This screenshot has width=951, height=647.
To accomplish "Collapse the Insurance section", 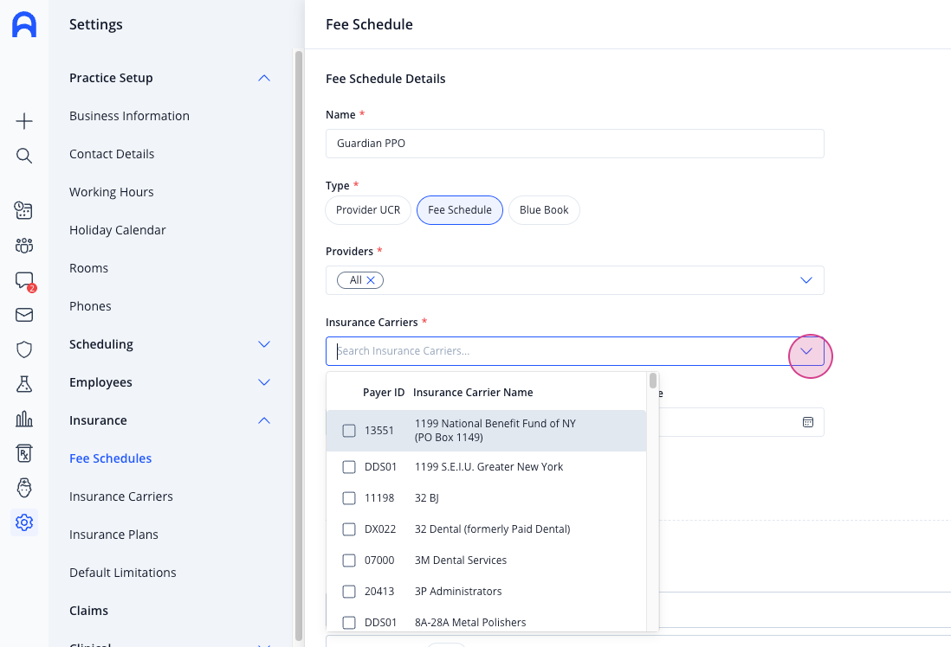I will pos(264,420).
